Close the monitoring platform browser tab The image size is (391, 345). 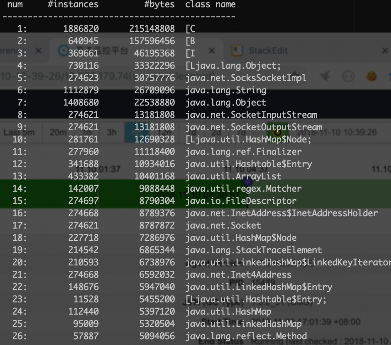pyautogui.click(x=212, y=51)
